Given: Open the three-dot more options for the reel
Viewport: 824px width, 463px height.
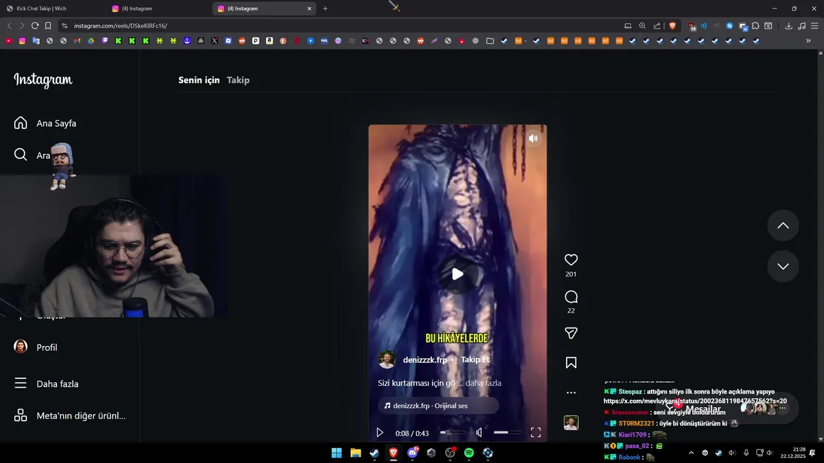Looking at the screenshot, I should tap(571, 392).
